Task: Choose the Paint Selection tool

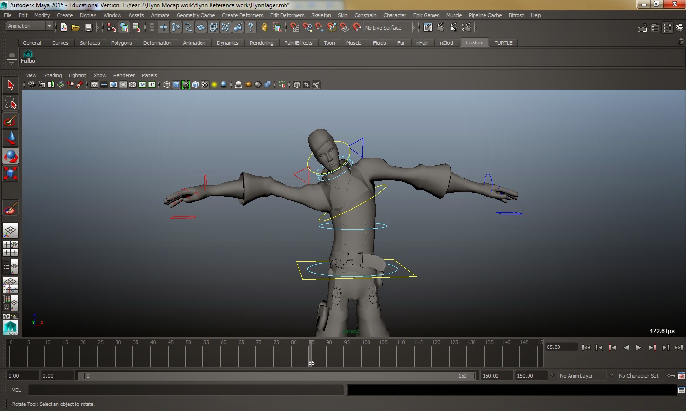Action: tap(11, 120)
